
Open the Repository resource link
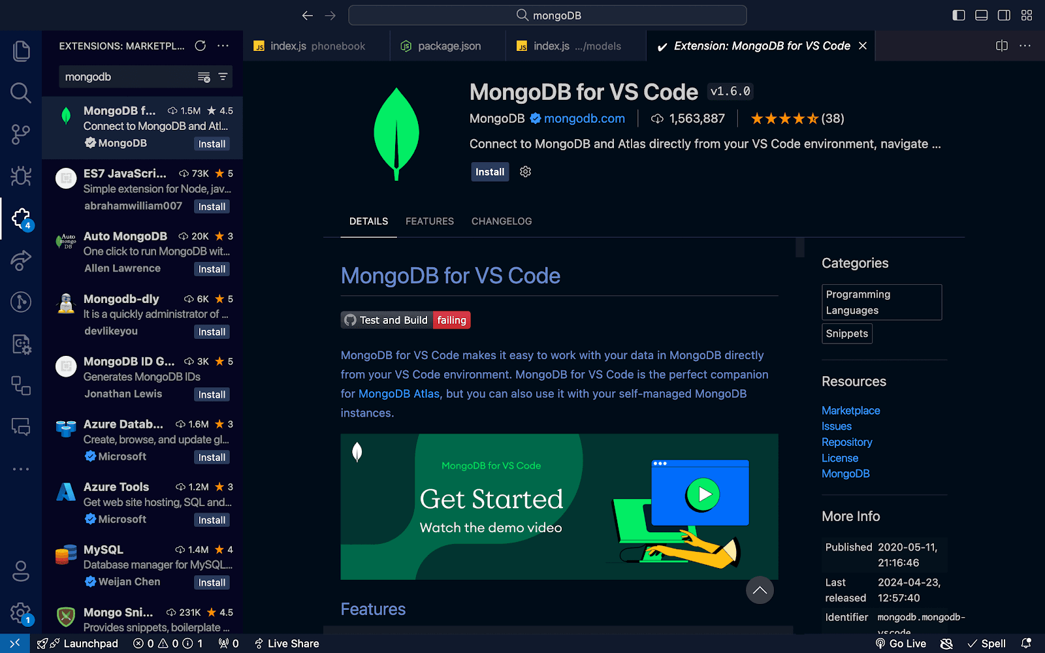click(x=846, y=442)
